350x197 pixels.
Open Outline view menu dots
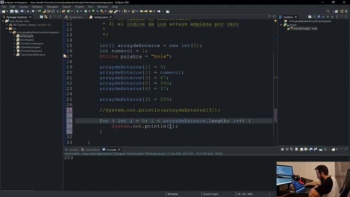click(337, 17)
